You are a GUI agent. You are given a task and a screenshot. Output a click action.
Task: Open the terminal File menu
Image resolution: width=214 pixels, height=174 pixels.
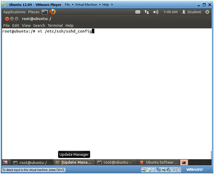pyautogui.click(x=6, y=25)
